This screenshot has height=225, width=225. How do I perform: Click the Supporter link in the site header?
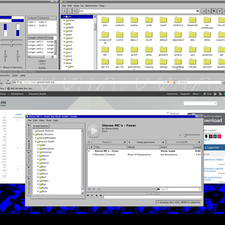[x=185, y=94]
